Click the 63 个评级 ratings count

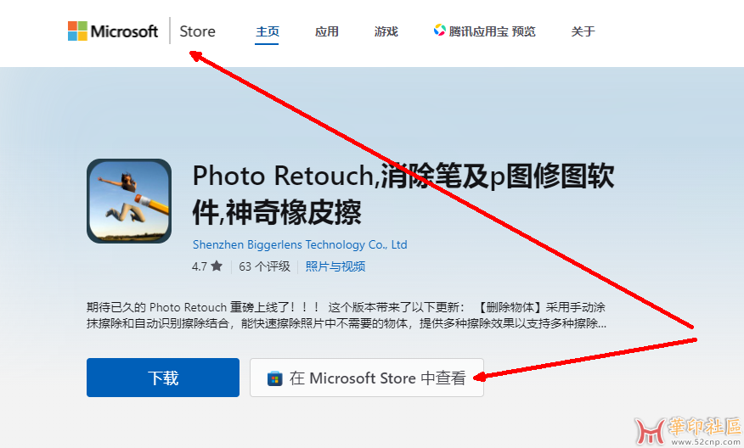pos(264,266)
